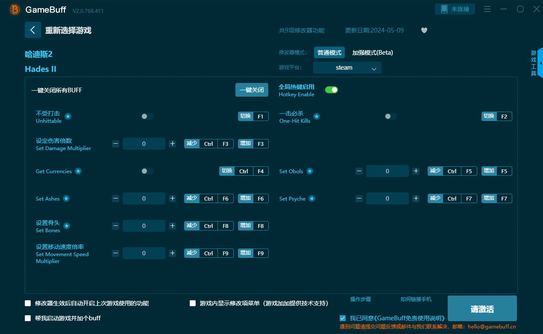Screen dimensions: 543x334
Task: Open the steam game platform dropdown
Action: pyautogui.click(x=347, y=68)
